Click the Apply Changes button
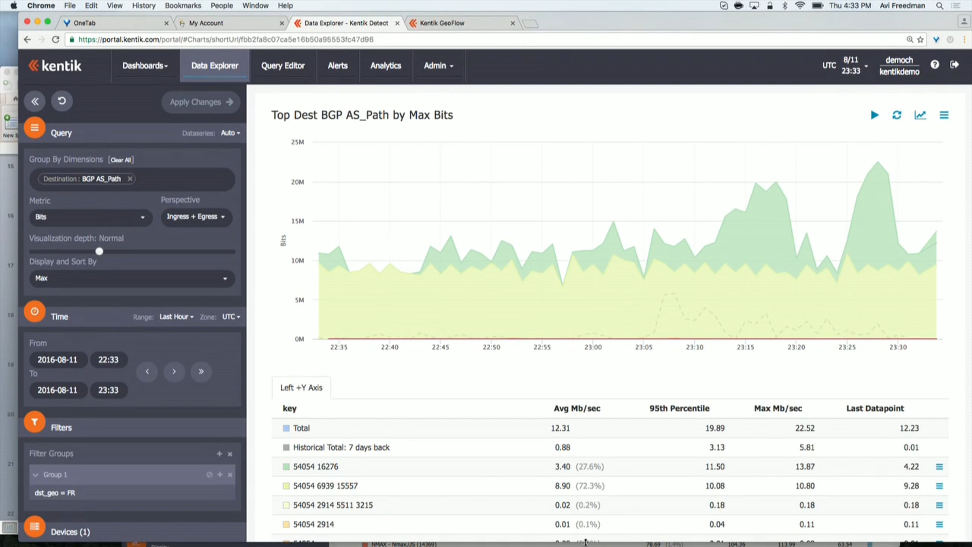 coord(201,102)
